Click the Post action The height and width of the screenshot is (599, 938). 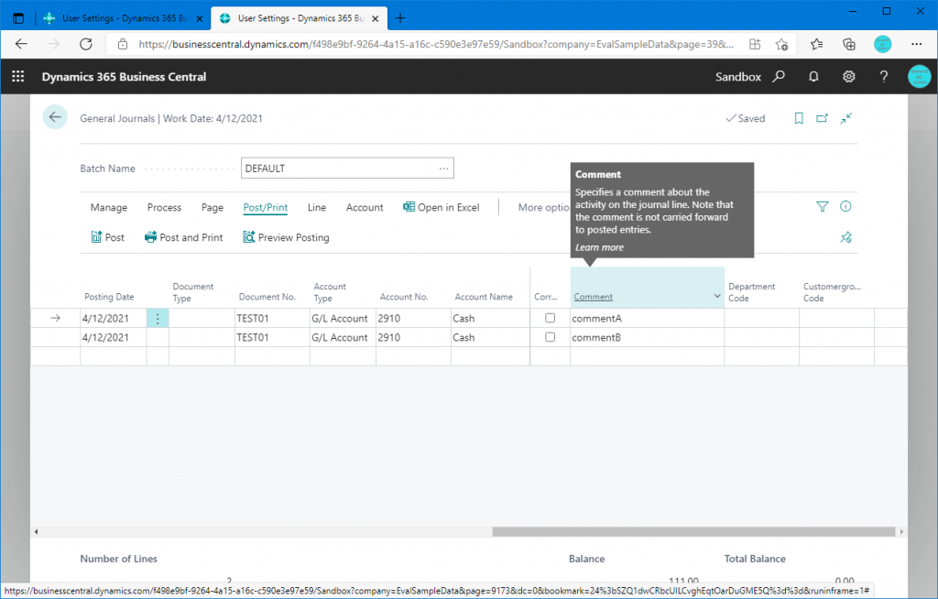(x=108, y=237)
